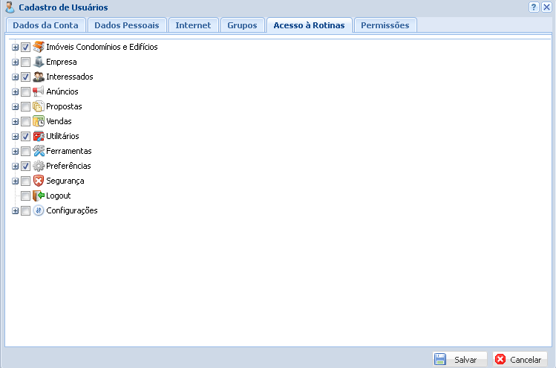Save changes with the Salvar button

[458, 359]
